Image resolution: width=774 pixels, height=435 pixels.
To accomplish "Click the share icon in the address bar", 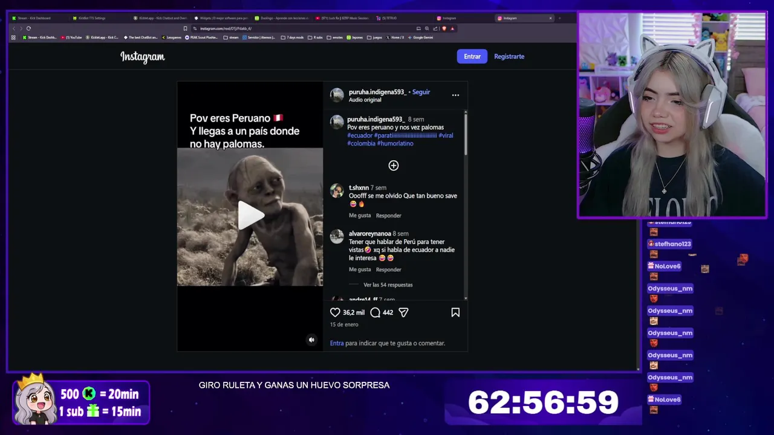I will [435, 28].
